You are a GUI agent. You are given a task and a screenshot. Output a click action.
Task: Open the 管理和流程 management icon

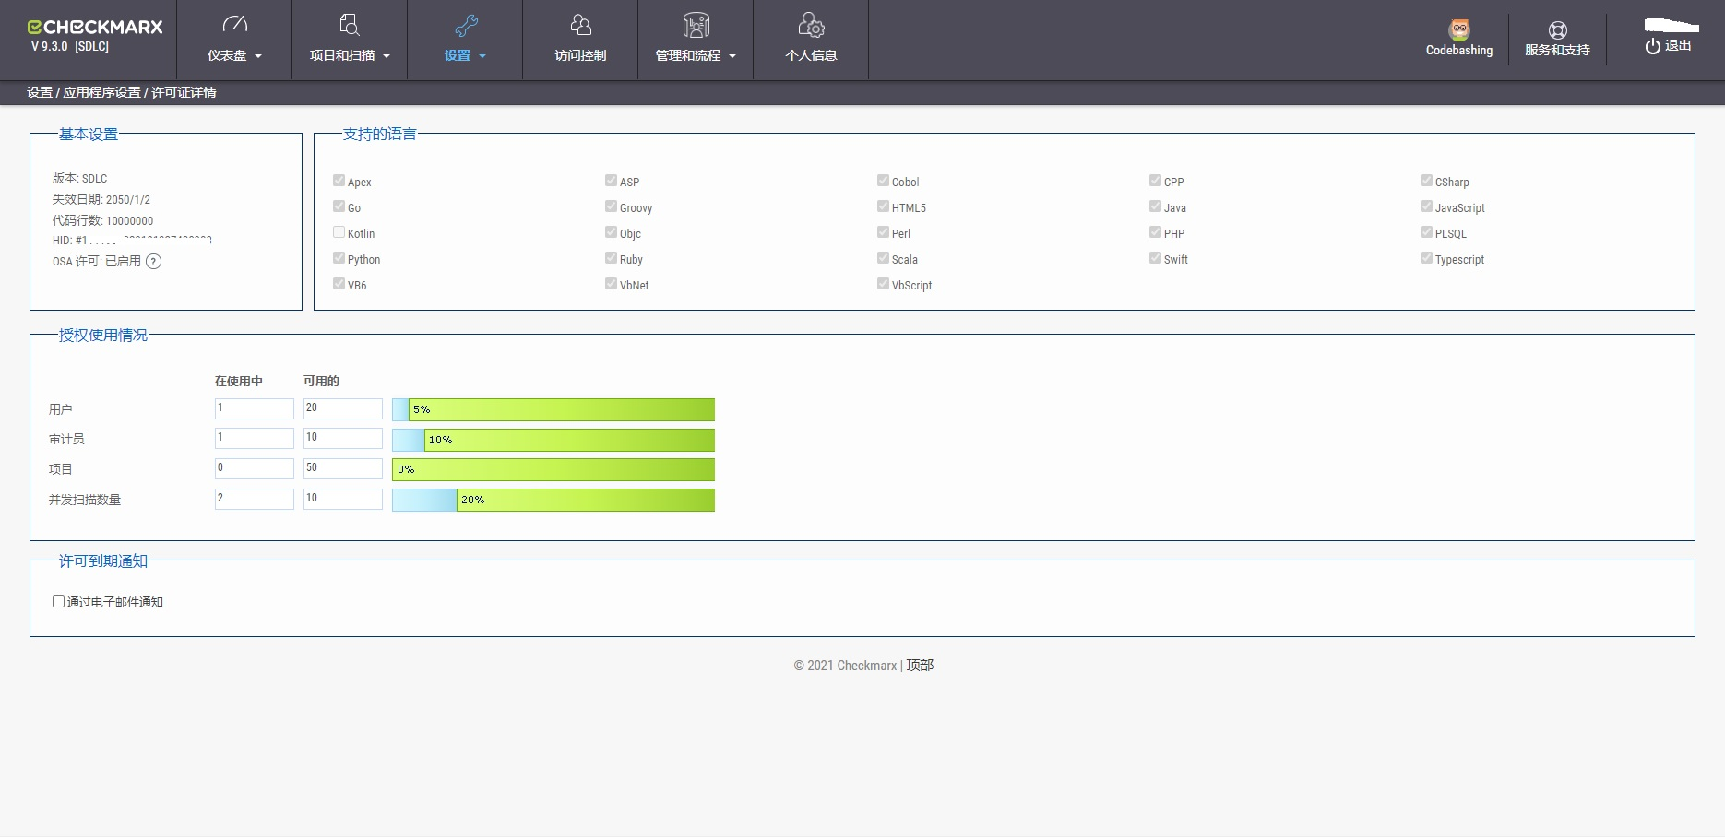click(695, 25)
